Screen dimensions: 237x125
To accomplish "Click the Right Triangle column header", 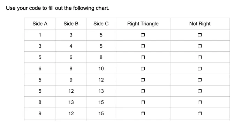I will pos(143,24).
